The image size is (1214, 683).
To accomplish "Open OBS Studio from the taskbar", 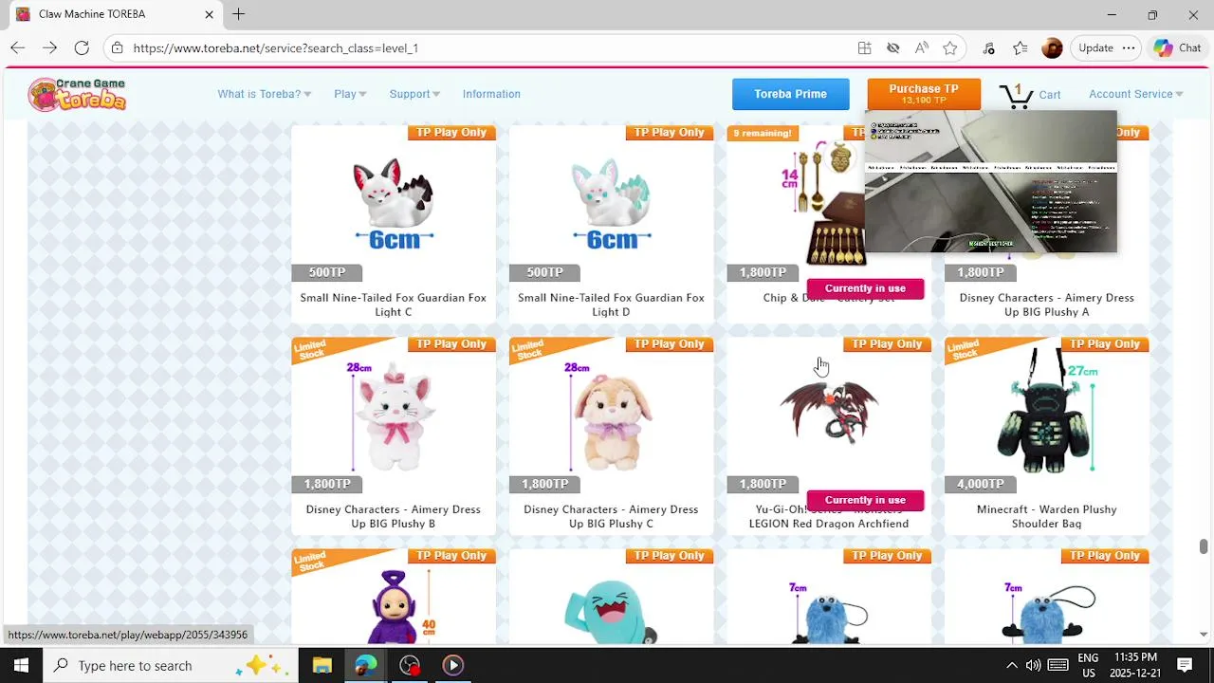I will click(x=409, y=665).
